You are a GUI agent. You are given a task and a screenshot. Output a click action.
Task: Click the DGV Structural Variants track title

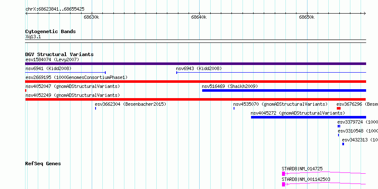click(59, 54)
